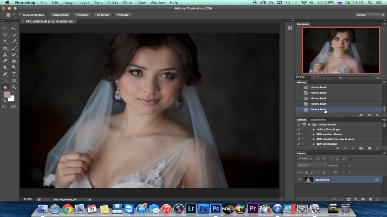Toggle Quick Mask mode in the toolbox

5,106
